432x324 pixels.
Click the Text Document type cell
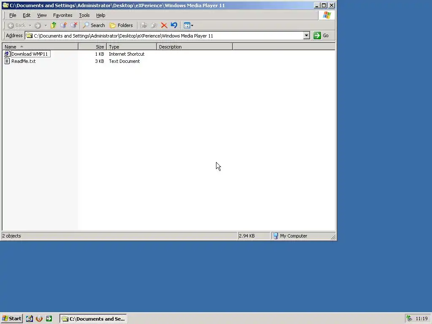[124, 61]
